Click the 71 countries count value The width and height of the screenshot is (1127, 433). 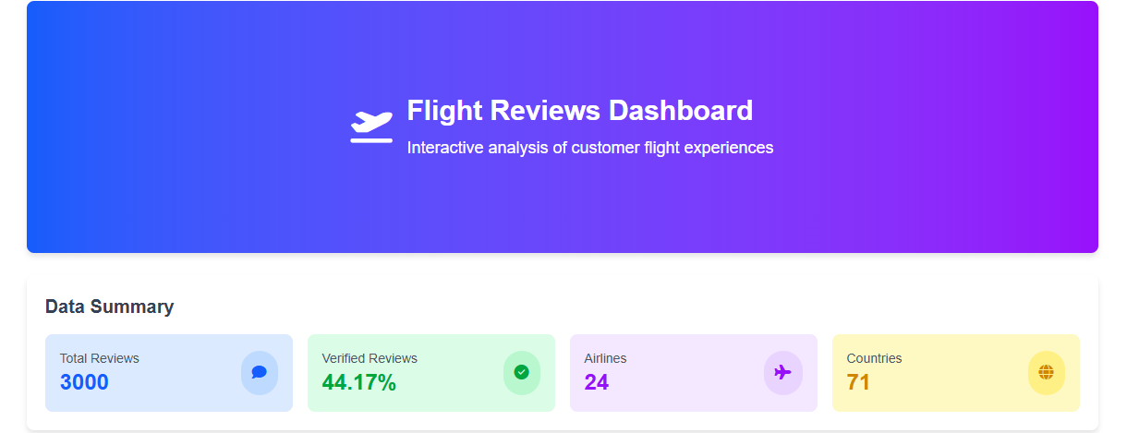click(x=858, y=382)
